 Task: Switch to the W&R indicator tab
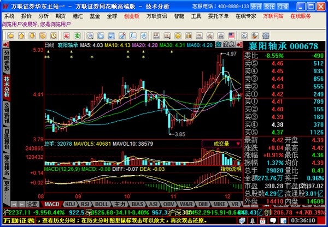pos(186,204)
